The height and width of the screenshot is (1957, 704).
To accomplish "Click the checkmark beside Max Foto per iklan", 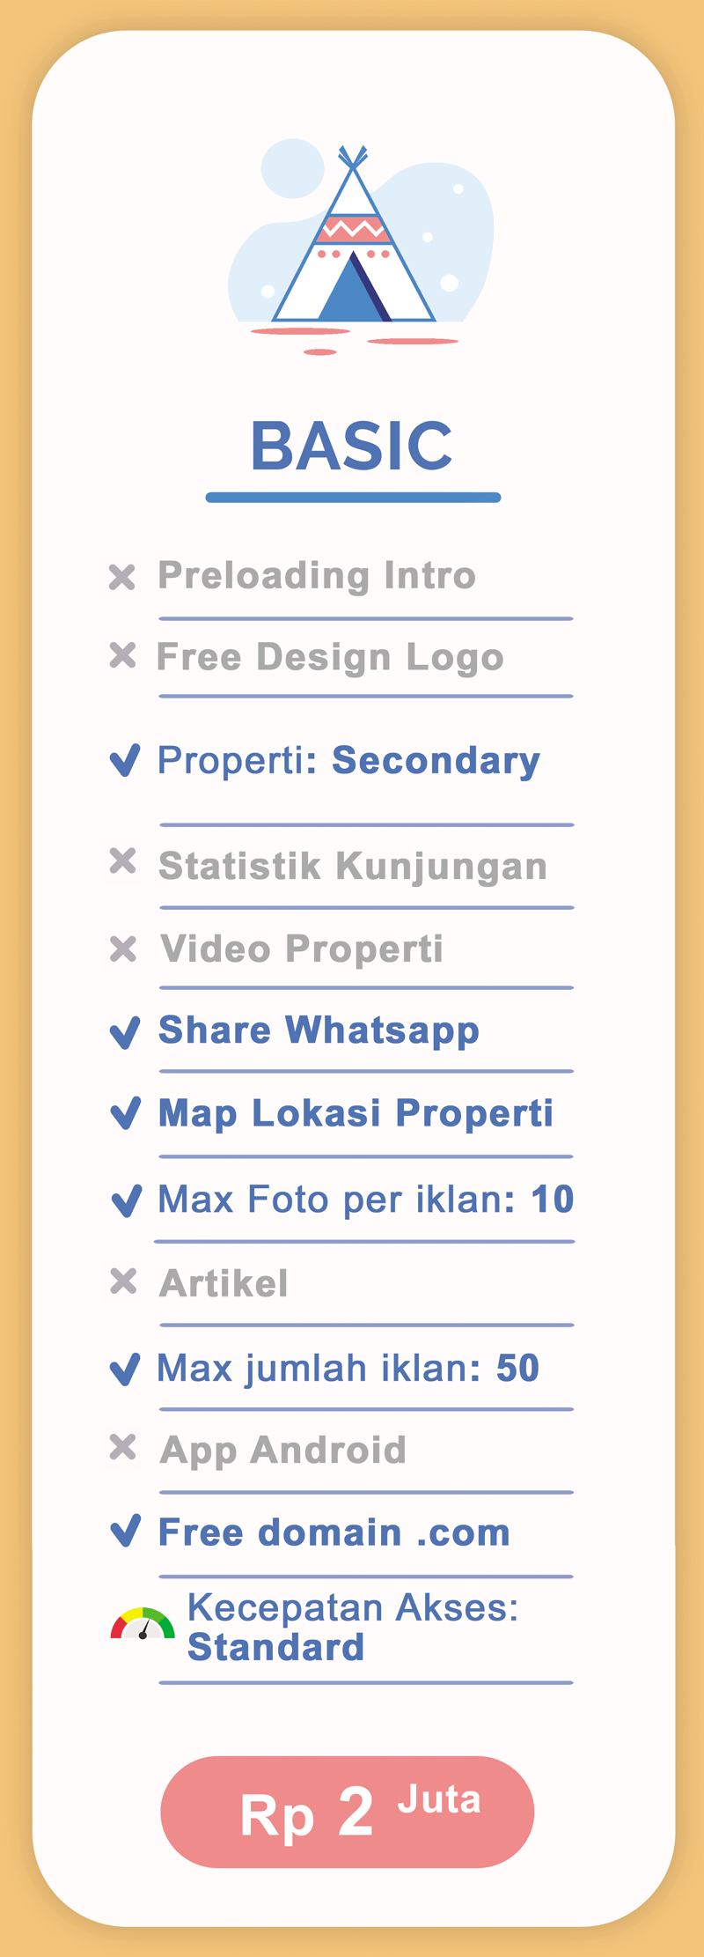I will point(127,1200).
